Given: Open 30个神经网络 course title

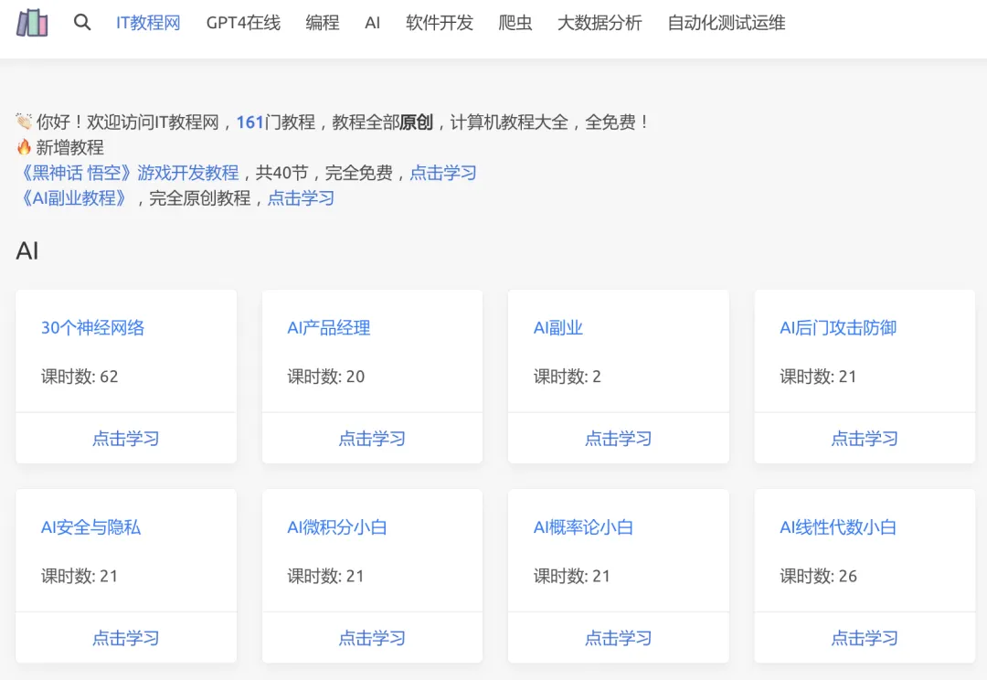Looking at the screenshot, I should [x=92, y=328].
